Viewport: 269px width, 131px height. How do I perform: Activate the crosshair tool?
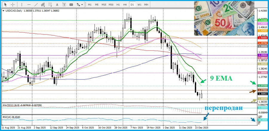tap(13, 4)
